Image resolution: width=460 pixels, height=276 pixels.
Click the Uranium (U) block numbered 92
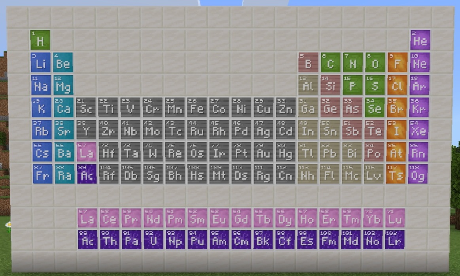pyautogui.click(x=153, y=240)
